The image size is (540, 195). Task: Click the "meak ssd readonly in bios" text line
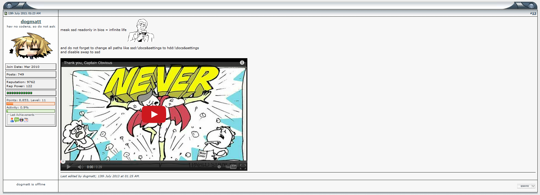click(93, 30)
